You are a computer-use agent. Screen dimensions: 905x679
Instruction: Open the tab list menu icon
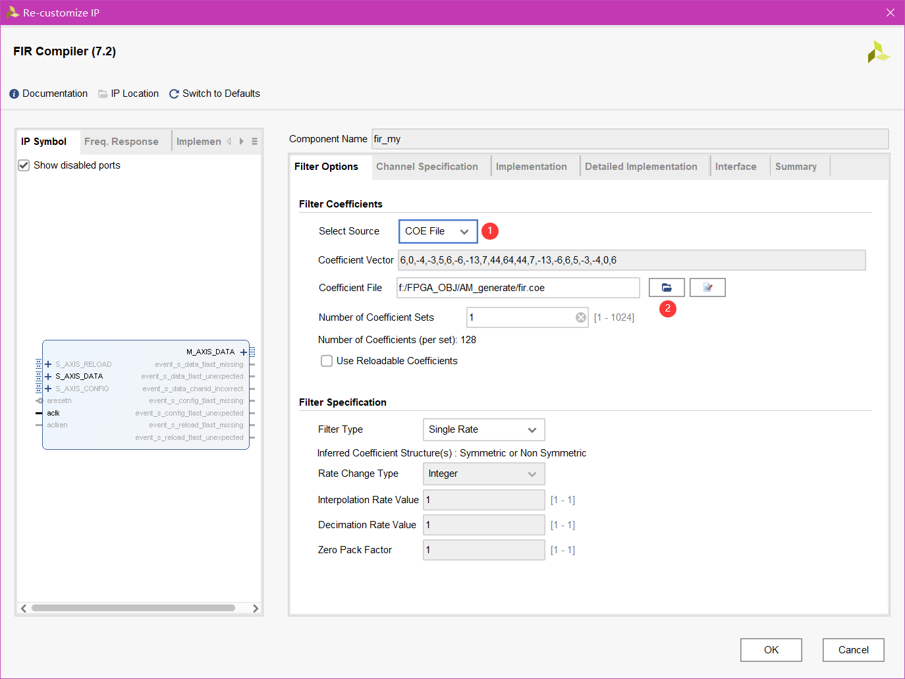click(254, 142)
